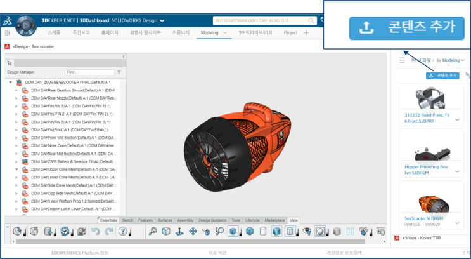Switch to the Assembly tab
Screen dimensions: 471x259
(x=185, y=220)
